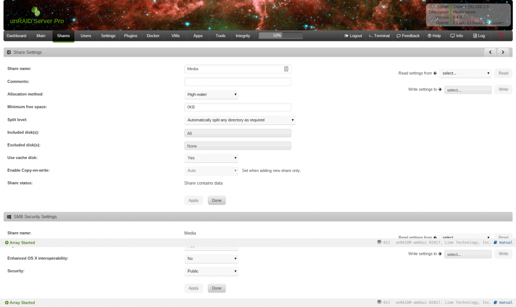This screenshot has width=516, height=307.
Task: Open the system Log
Action: (479, 36)
